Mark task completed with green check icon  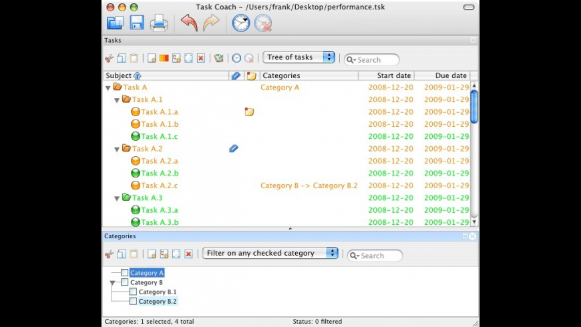pyautogui.click(x=218, y=58)
